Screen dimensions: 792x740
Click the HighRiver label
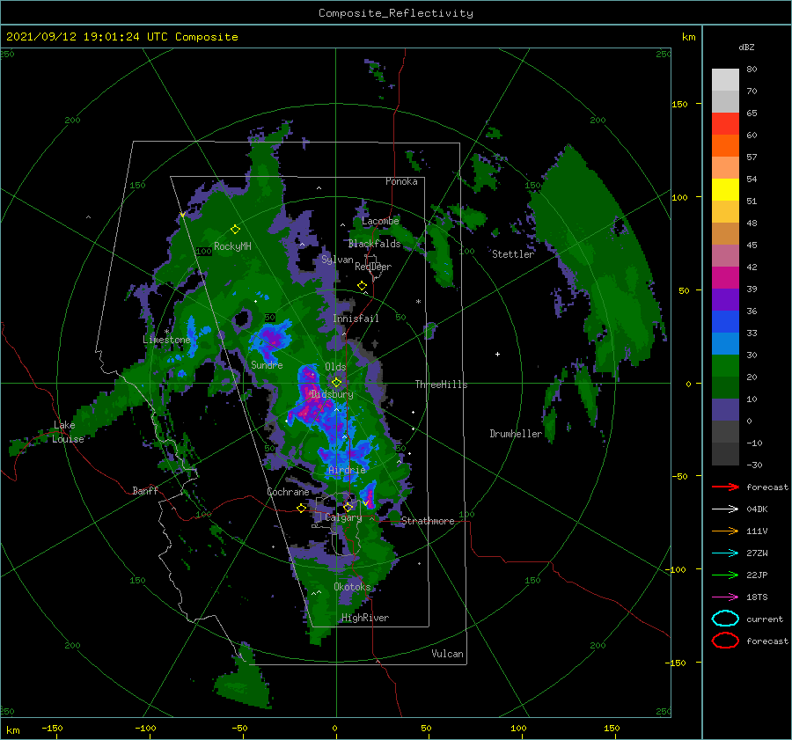(x=365, y=618)
